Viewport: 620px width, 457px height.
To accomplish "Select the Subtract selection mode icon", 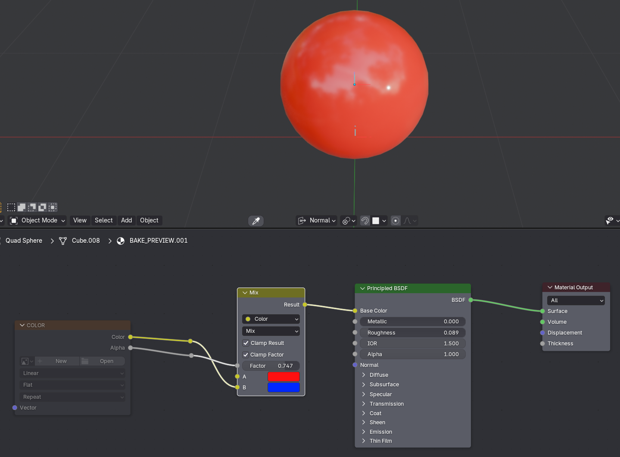I will (x=32, y=207).
